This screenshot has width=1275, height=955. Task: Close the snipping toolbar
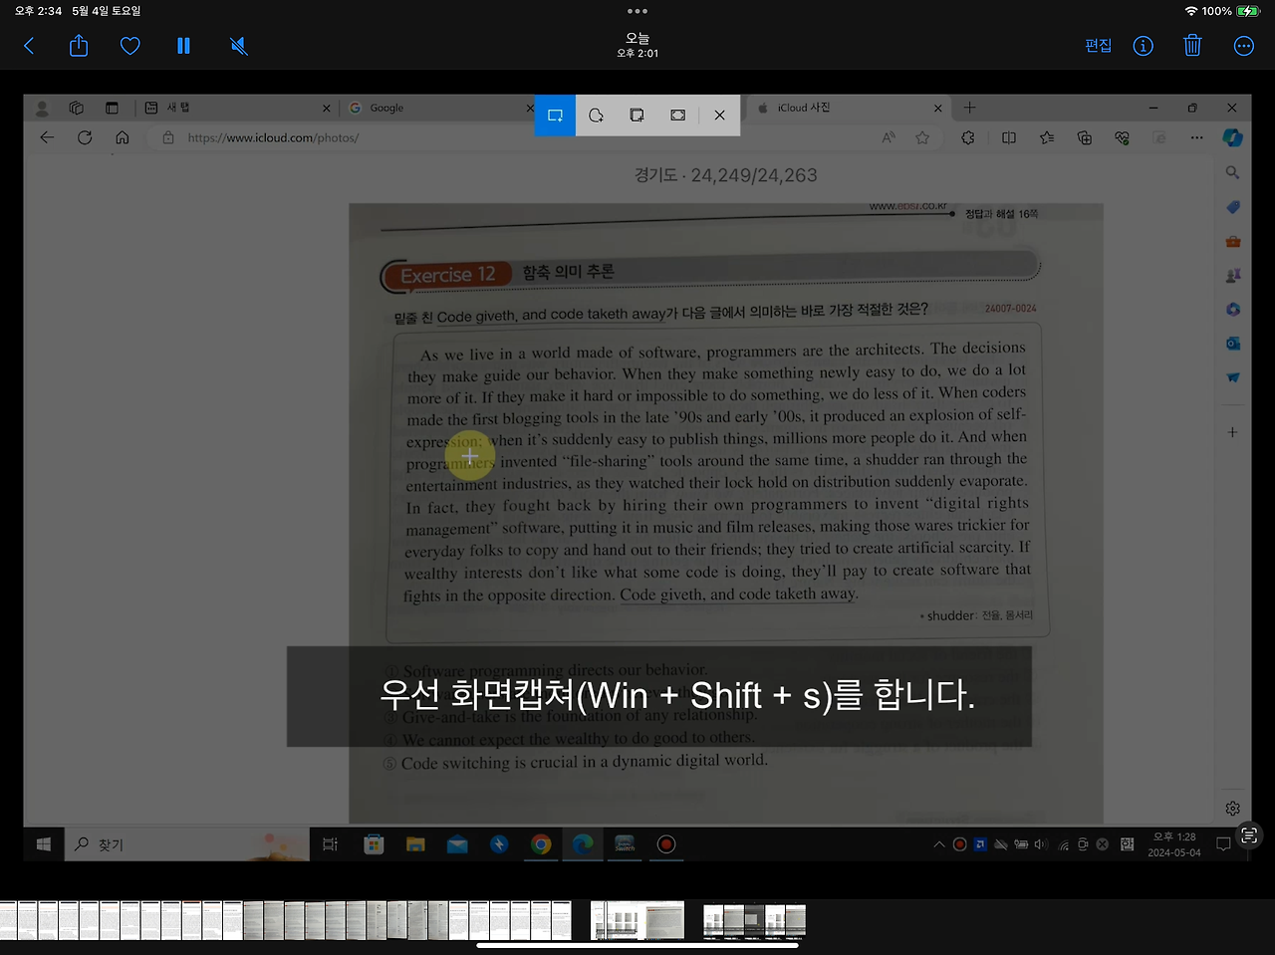(x=719, y=116)
